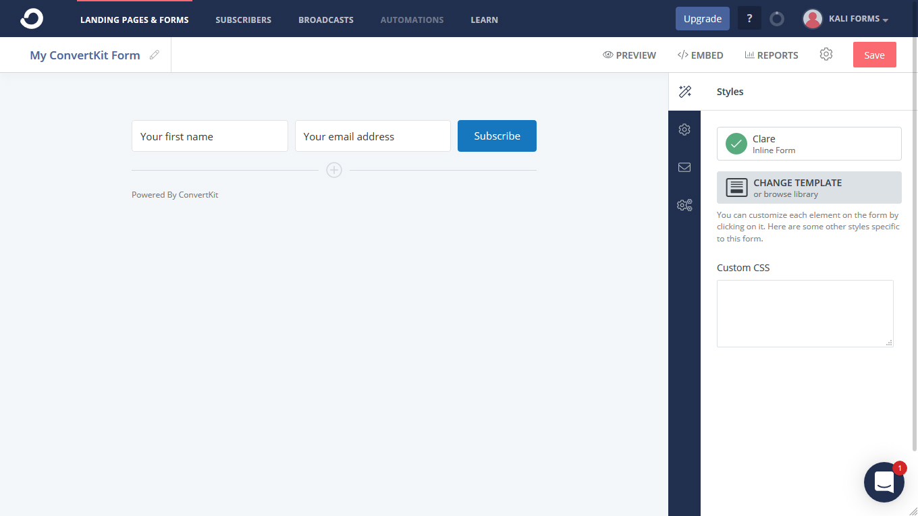Click the green checkmark template icon
The width and height of the screenshot is (918, 516).
coord(736,144)
